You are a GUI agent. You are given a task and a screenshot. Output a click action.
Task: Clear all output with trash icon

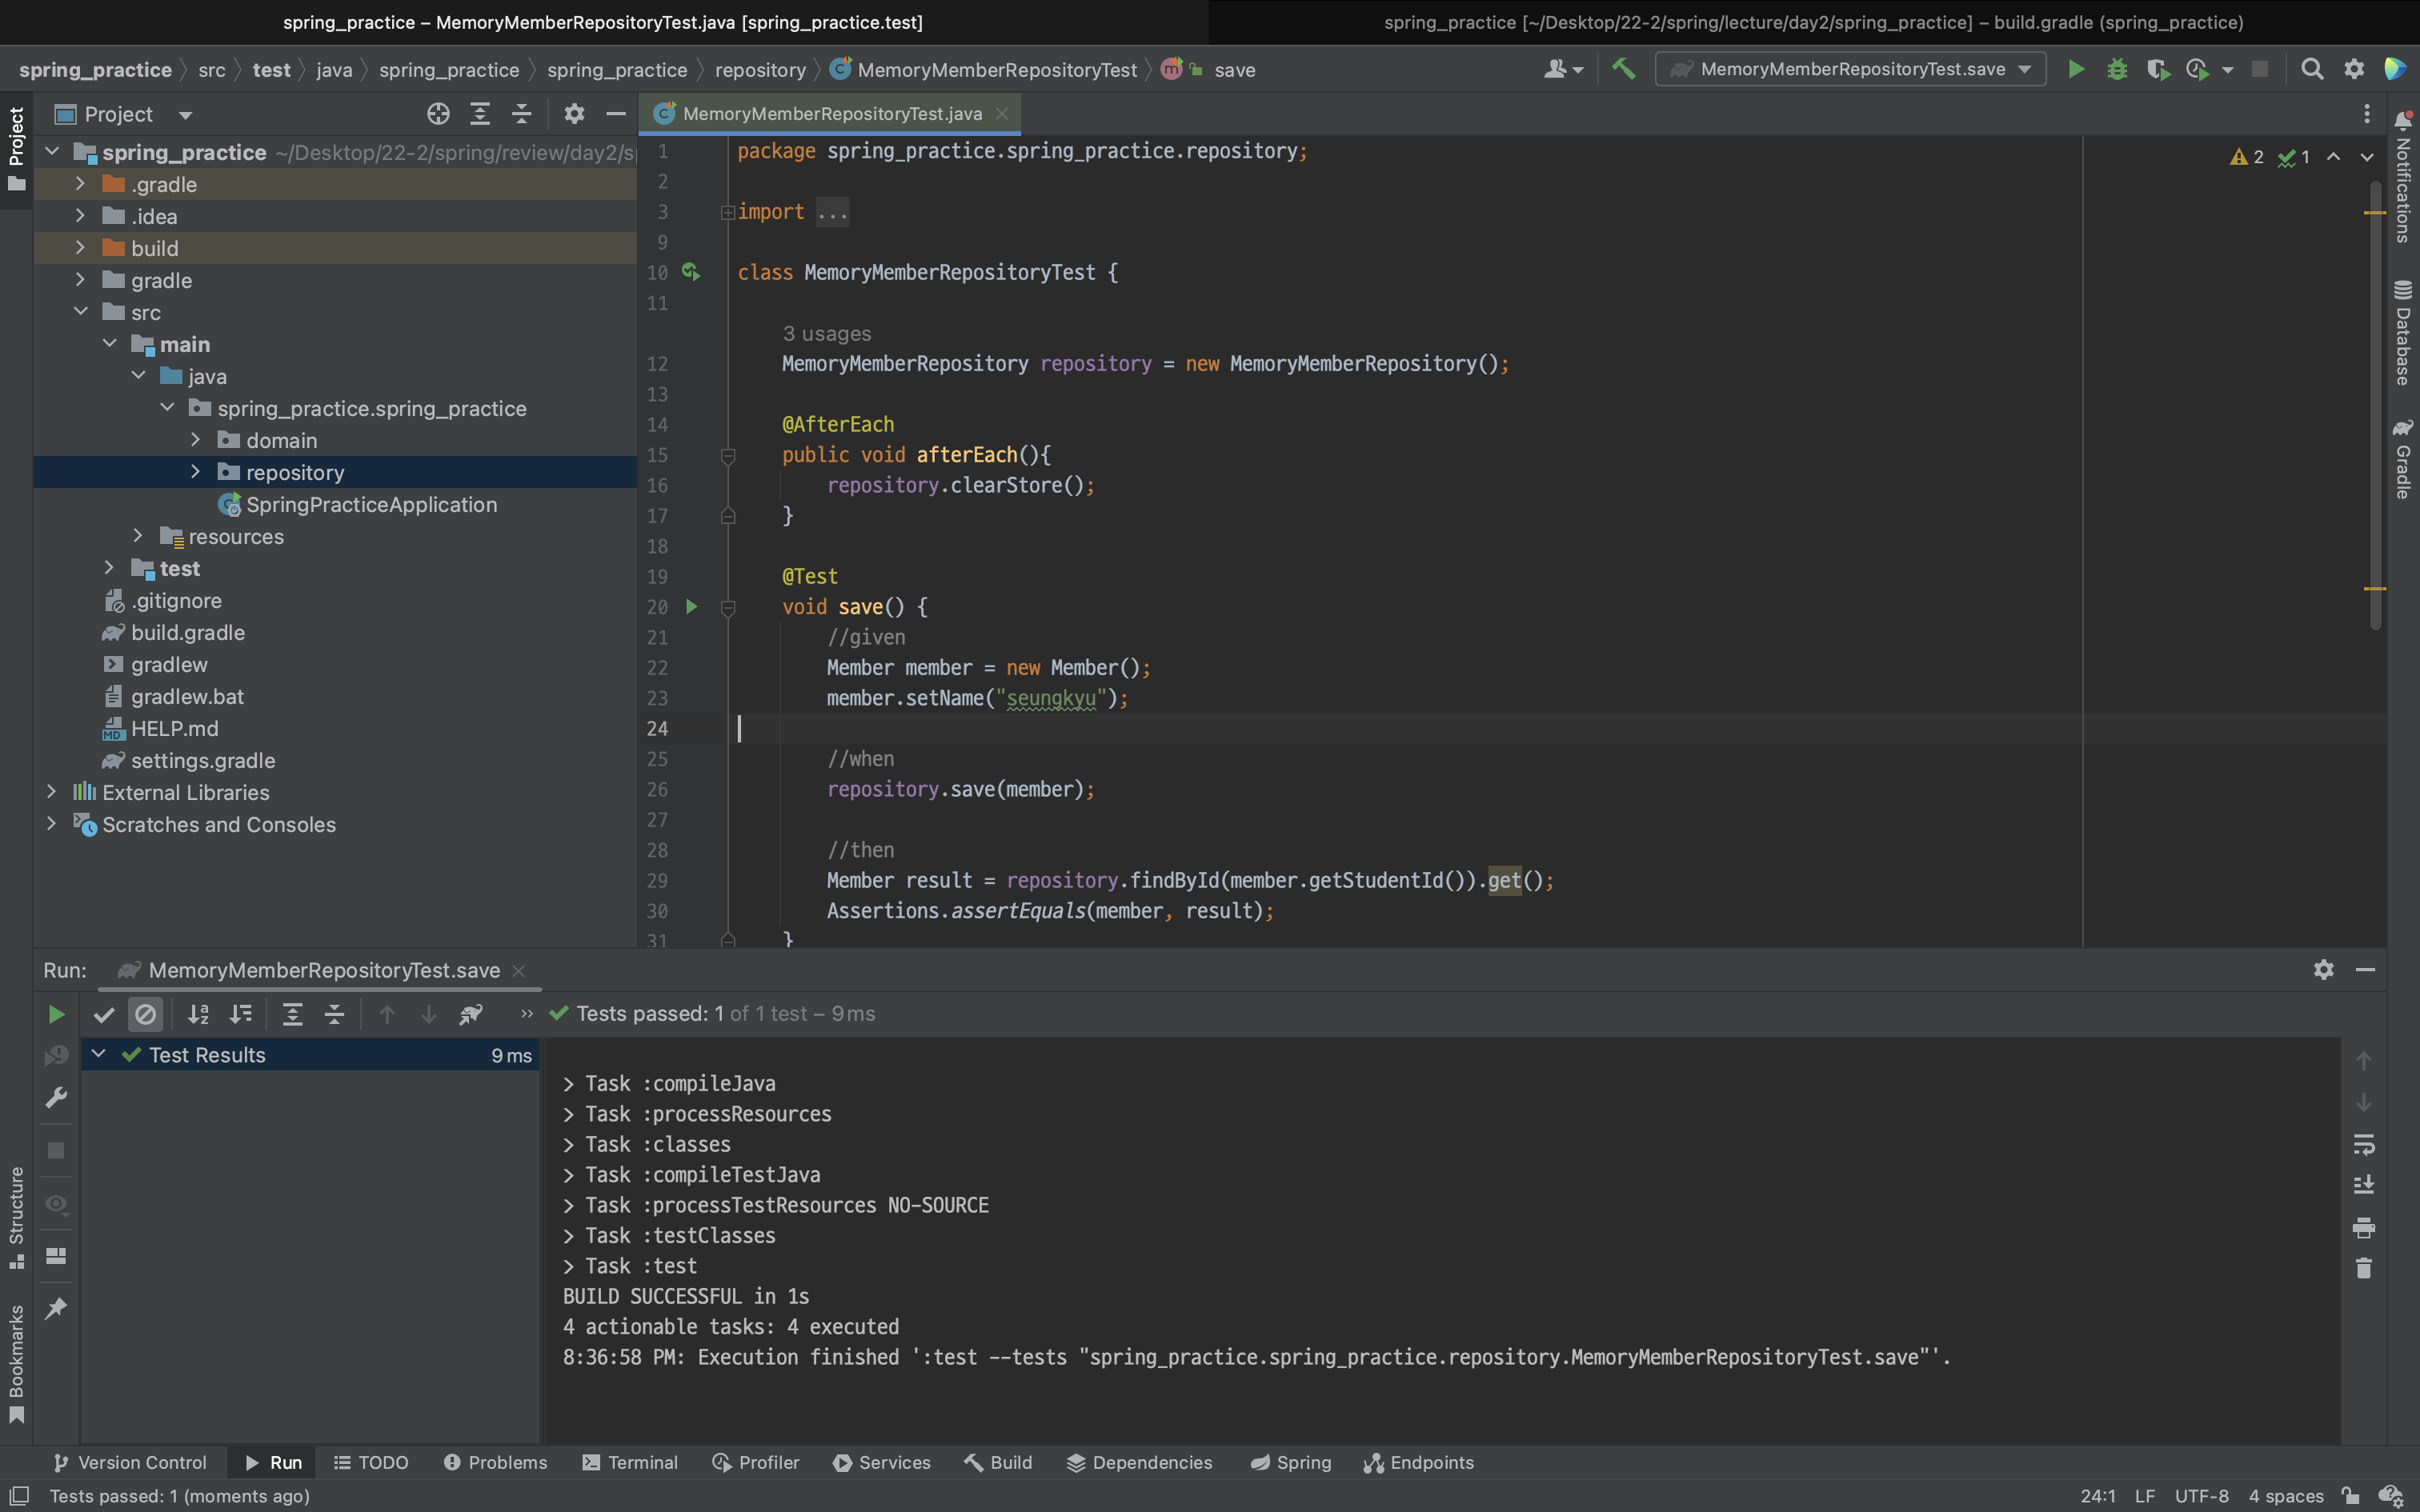[2363, 1268]
